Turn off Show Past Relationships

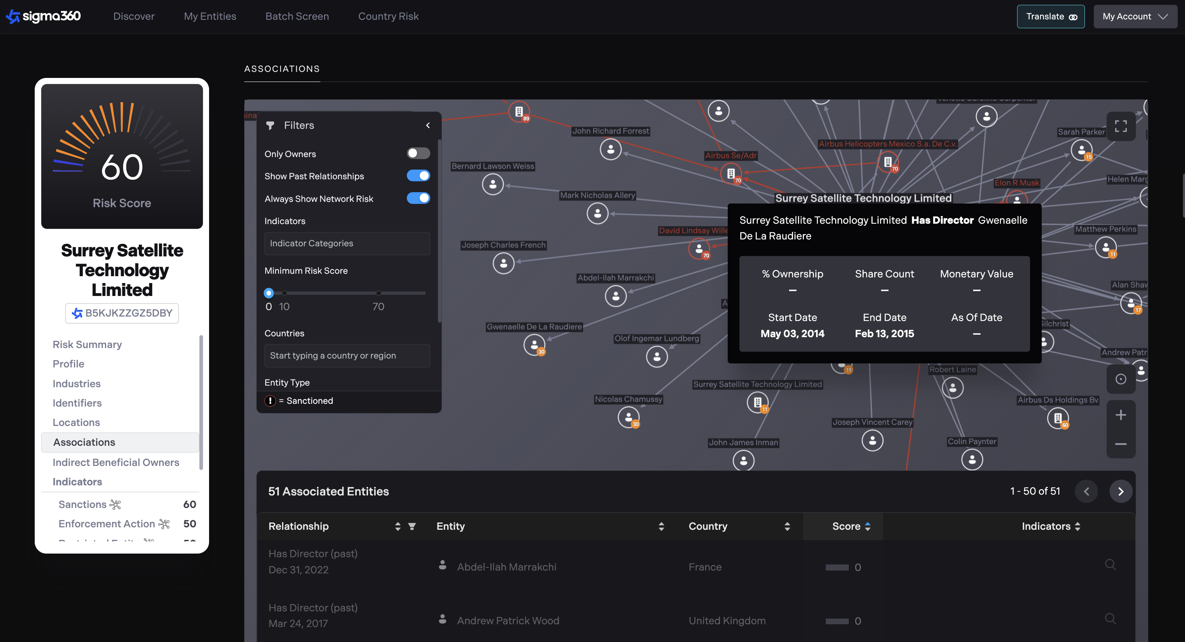click(x=418, y=176)
